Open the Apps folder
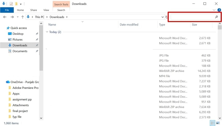Image resolution: width=222 pixels, height=126 pixels. point(16,94)
